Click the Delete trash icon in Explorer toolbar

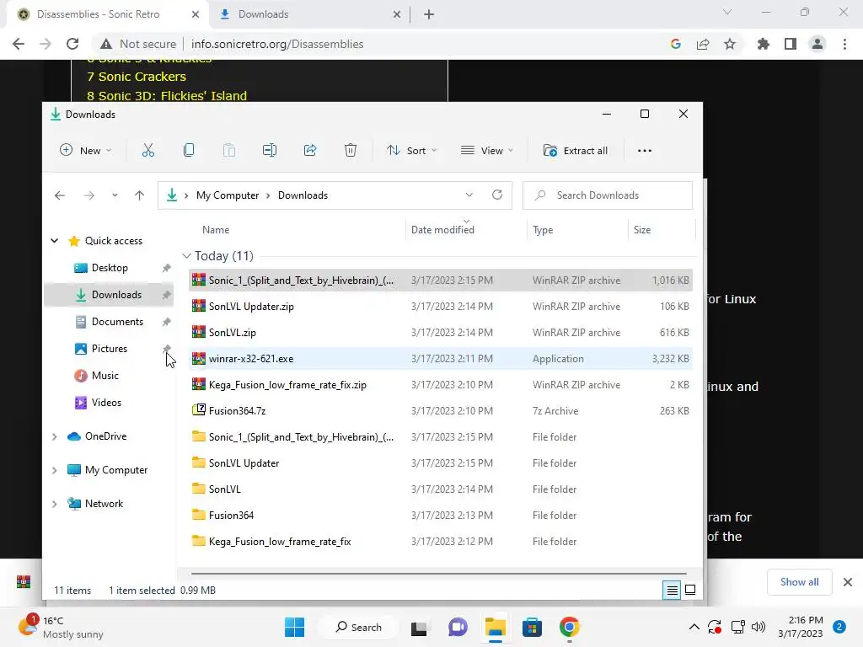click(x=351, y=150)
